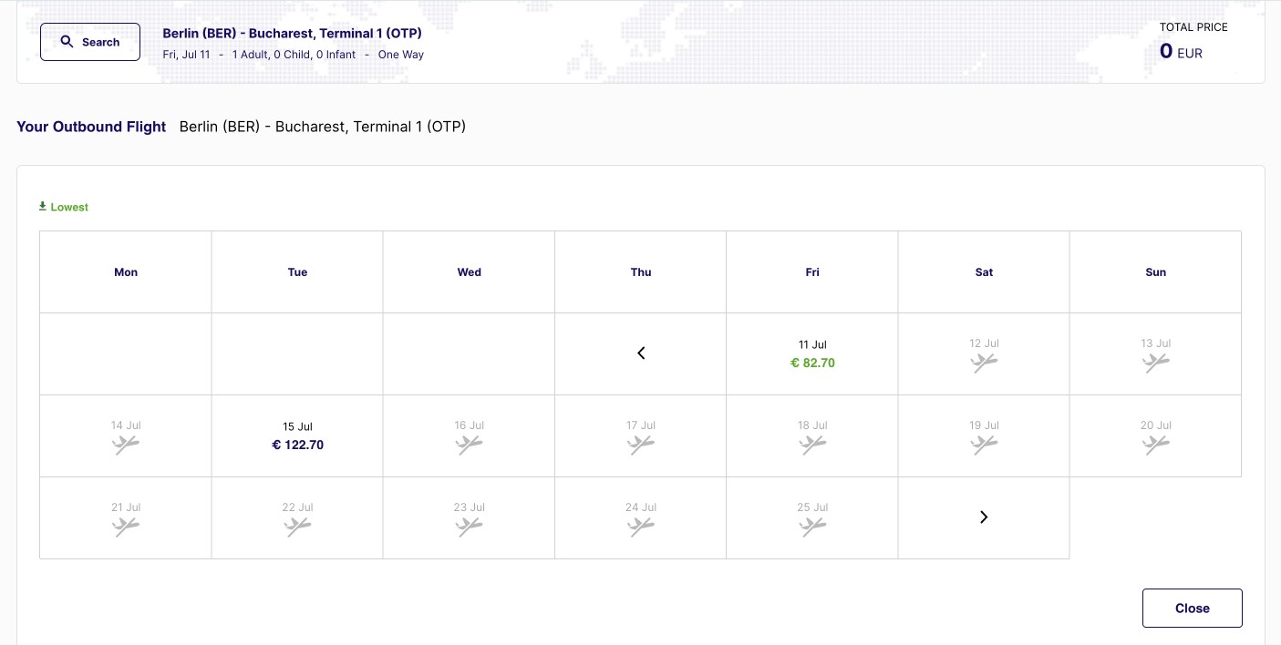
Task: Go to previous week with left chevron
Action: pos(641,353)
